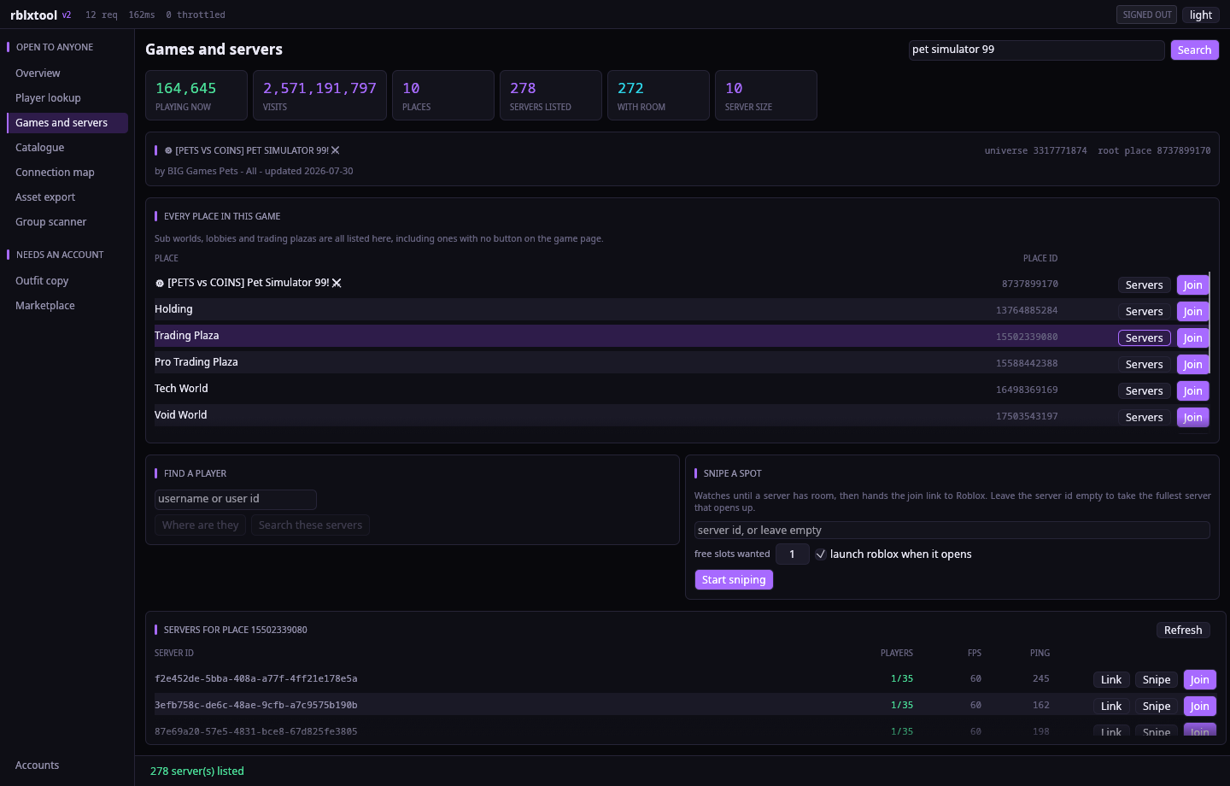Click the SIGNED OUT status badge
This screenshot has width=1230, height=786.
(1146, 15)
